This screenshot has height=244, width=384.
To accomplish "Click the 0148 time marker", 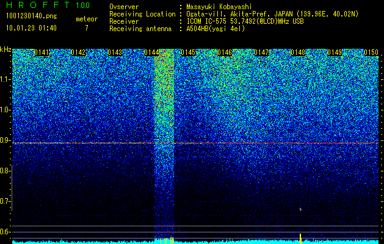I will pos(298,52).
